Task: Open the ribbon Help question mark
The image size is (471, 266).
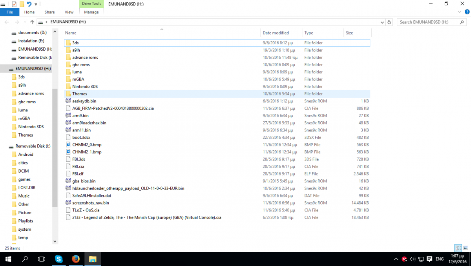Action: [467, 12]
